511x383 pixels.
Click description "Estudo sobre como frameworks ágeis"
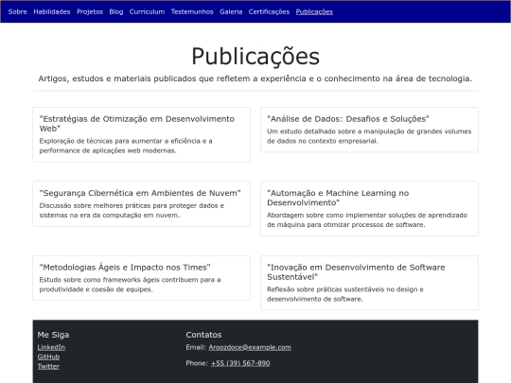130,285
